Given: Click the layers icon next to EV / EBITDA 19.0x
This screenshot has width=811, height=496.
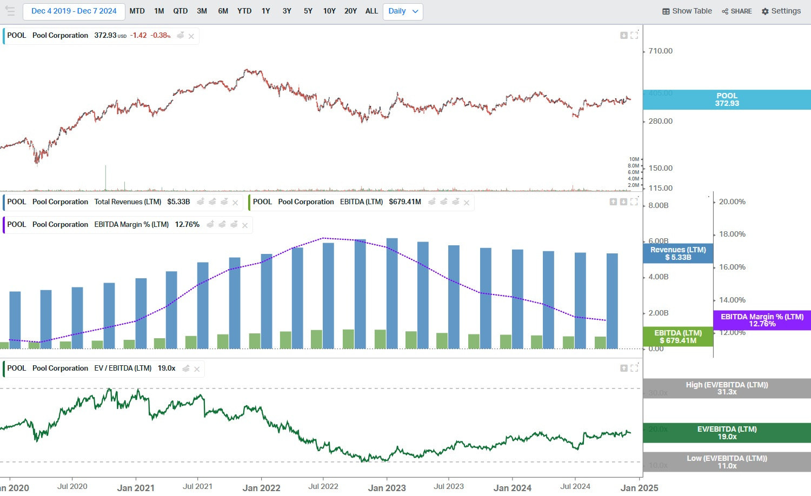Looking at the screenshot, I should pyautogui.click(x=186, y=368).
